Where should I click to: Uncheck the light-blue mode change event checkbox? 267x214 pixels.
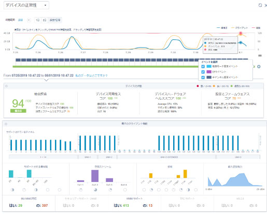[x=203, y=66]
